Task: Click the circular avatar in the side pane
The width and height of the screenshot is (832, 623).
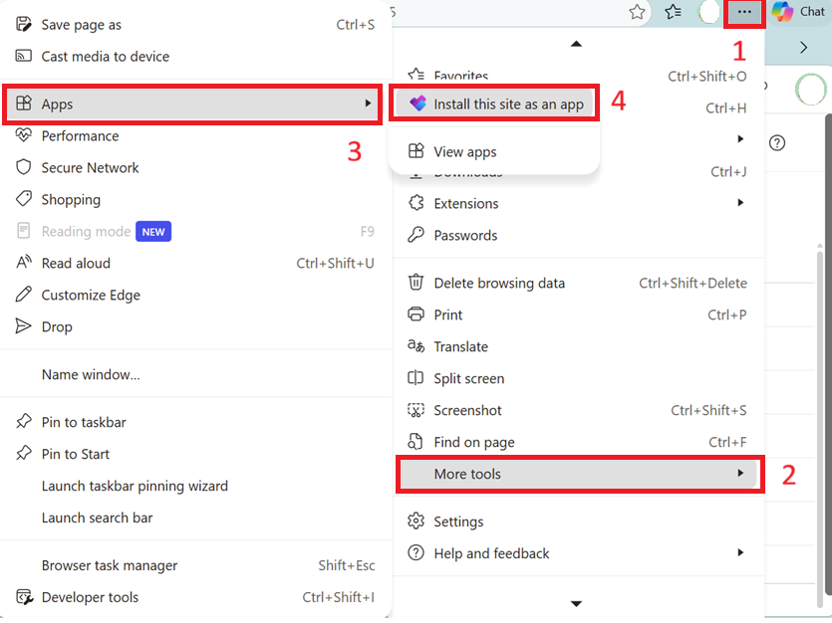Action: [811, 89]
